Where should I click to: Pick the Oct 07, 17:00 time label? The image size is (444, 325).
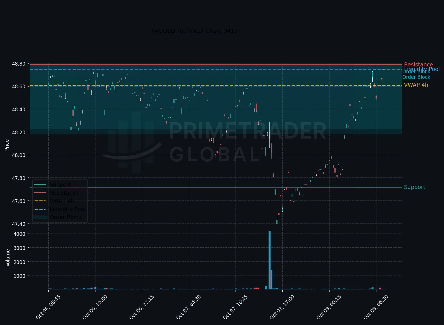[282, 307]
